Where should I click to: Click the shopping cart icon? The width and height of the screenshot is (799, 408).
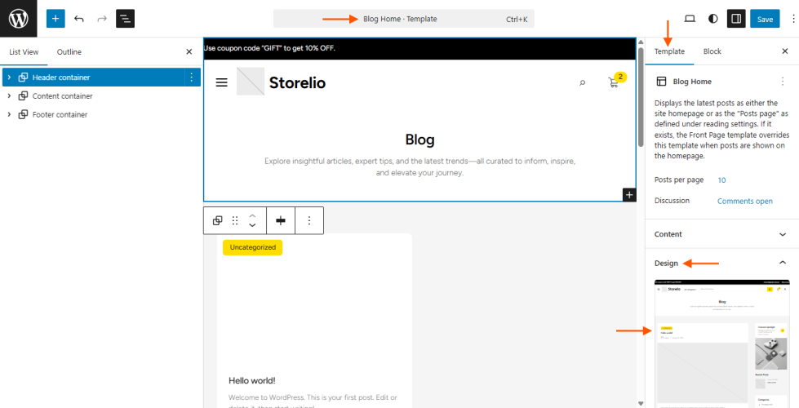pyautogui.click(x=614, y=82)
